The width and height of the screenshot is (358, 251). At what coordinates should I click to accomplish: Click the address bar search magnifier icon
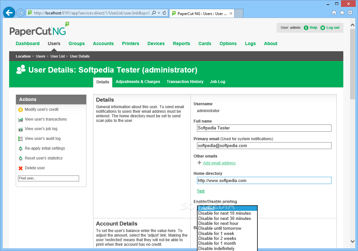(154, 13)
